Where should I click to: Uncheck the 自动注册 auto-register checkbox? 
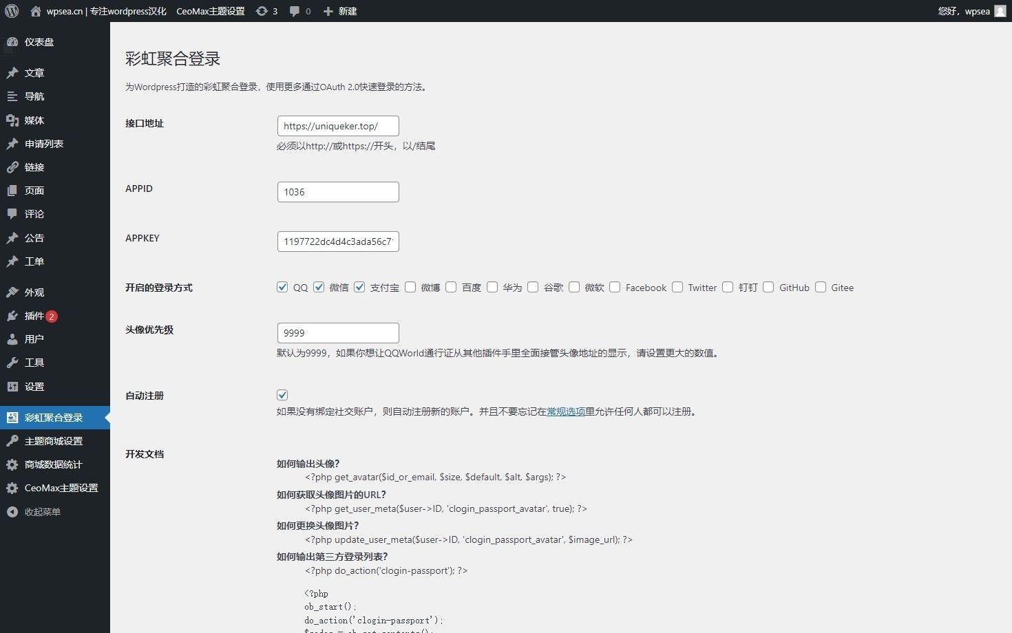click(x=282, y=395)
